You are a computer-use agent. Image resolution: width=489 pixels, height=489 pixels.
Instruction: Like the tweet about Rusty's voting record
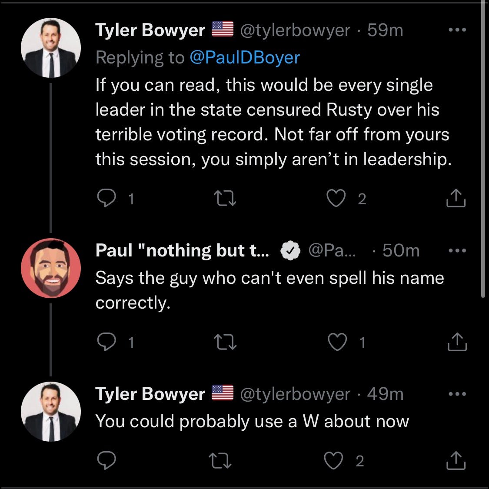pyautogui.click(x=336, y=198)
